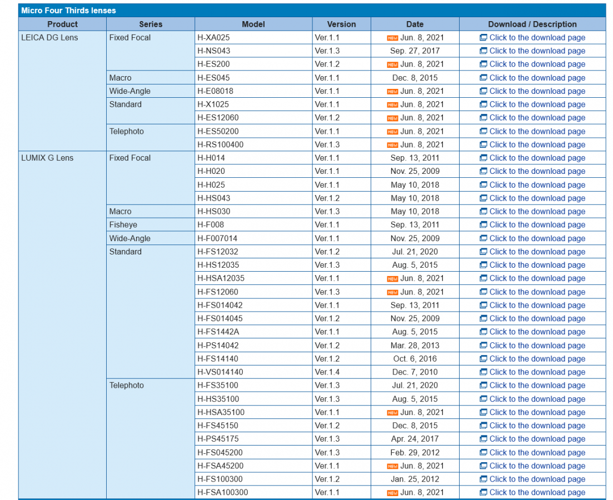Click the popup icon beside H-XA025 download link
Screen dimensions: 613x500
click(x=483, y=38)
